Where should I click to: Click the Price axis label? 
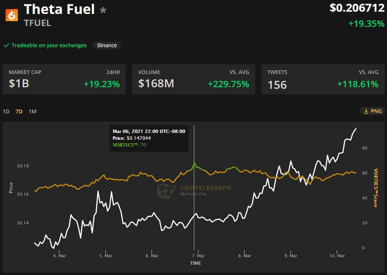click(x=11, y=188)
